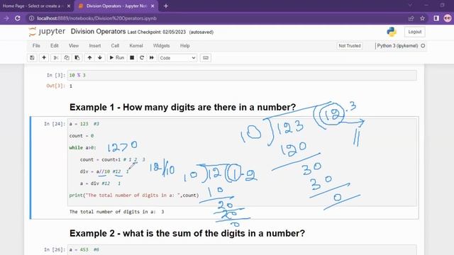Cut selected cells with scissors icon
This screenshot has height=255, width=454.
tap(56, 58)
